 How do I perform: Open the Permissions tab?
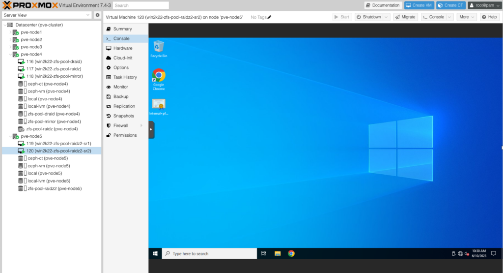pos(125,135)
